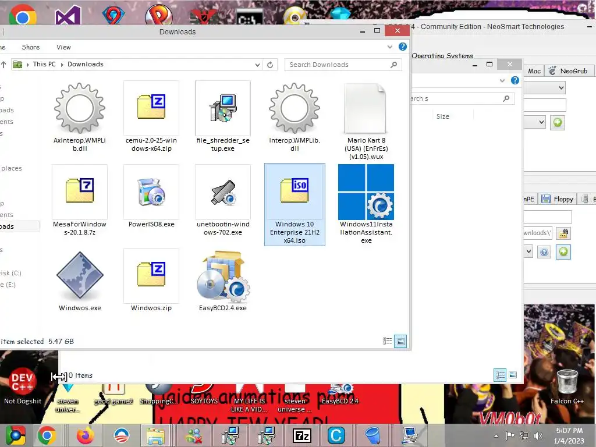This screenshot has height=447, width=596.
Task: Open Firefox from the taskbar
Action: click(x=85, y=435)
